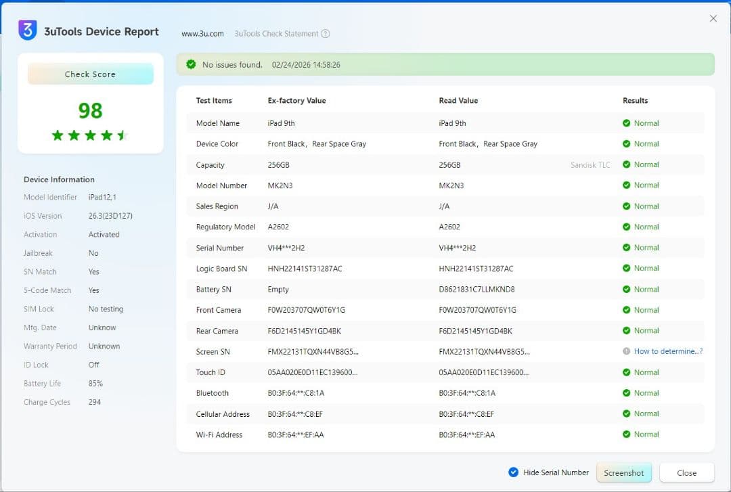Image resolution: width=731 pixels, height=492 pixels.
Task: Click the green check icon beside No issues found
Action: pyautogui.click(x=191, y=64)
